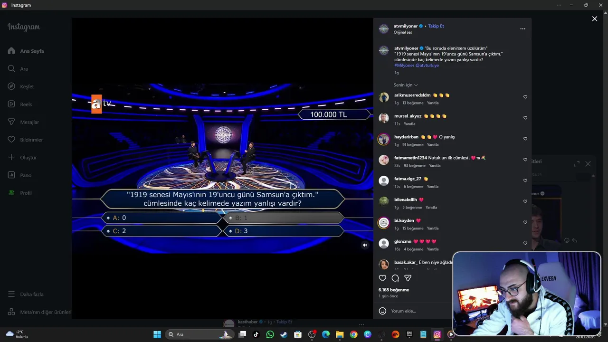608x342 pixels.
Task: Open Windows Start menu
Action: point(157,334)
